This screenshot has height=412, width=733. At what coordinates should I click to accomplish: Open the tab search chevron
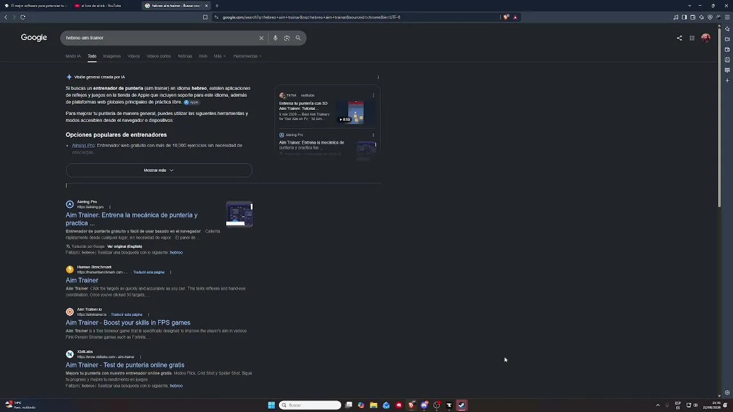pyautogui.click(x=690, y=6)
